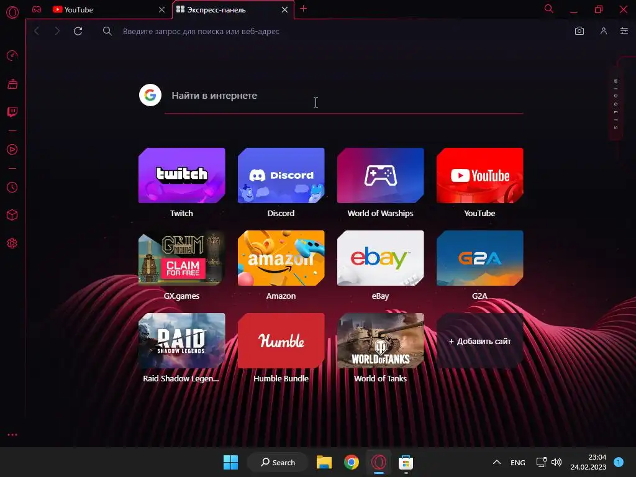Launch Google Chrome from taskbar
This screenshot has height=477, width=636.
point(352,462)
